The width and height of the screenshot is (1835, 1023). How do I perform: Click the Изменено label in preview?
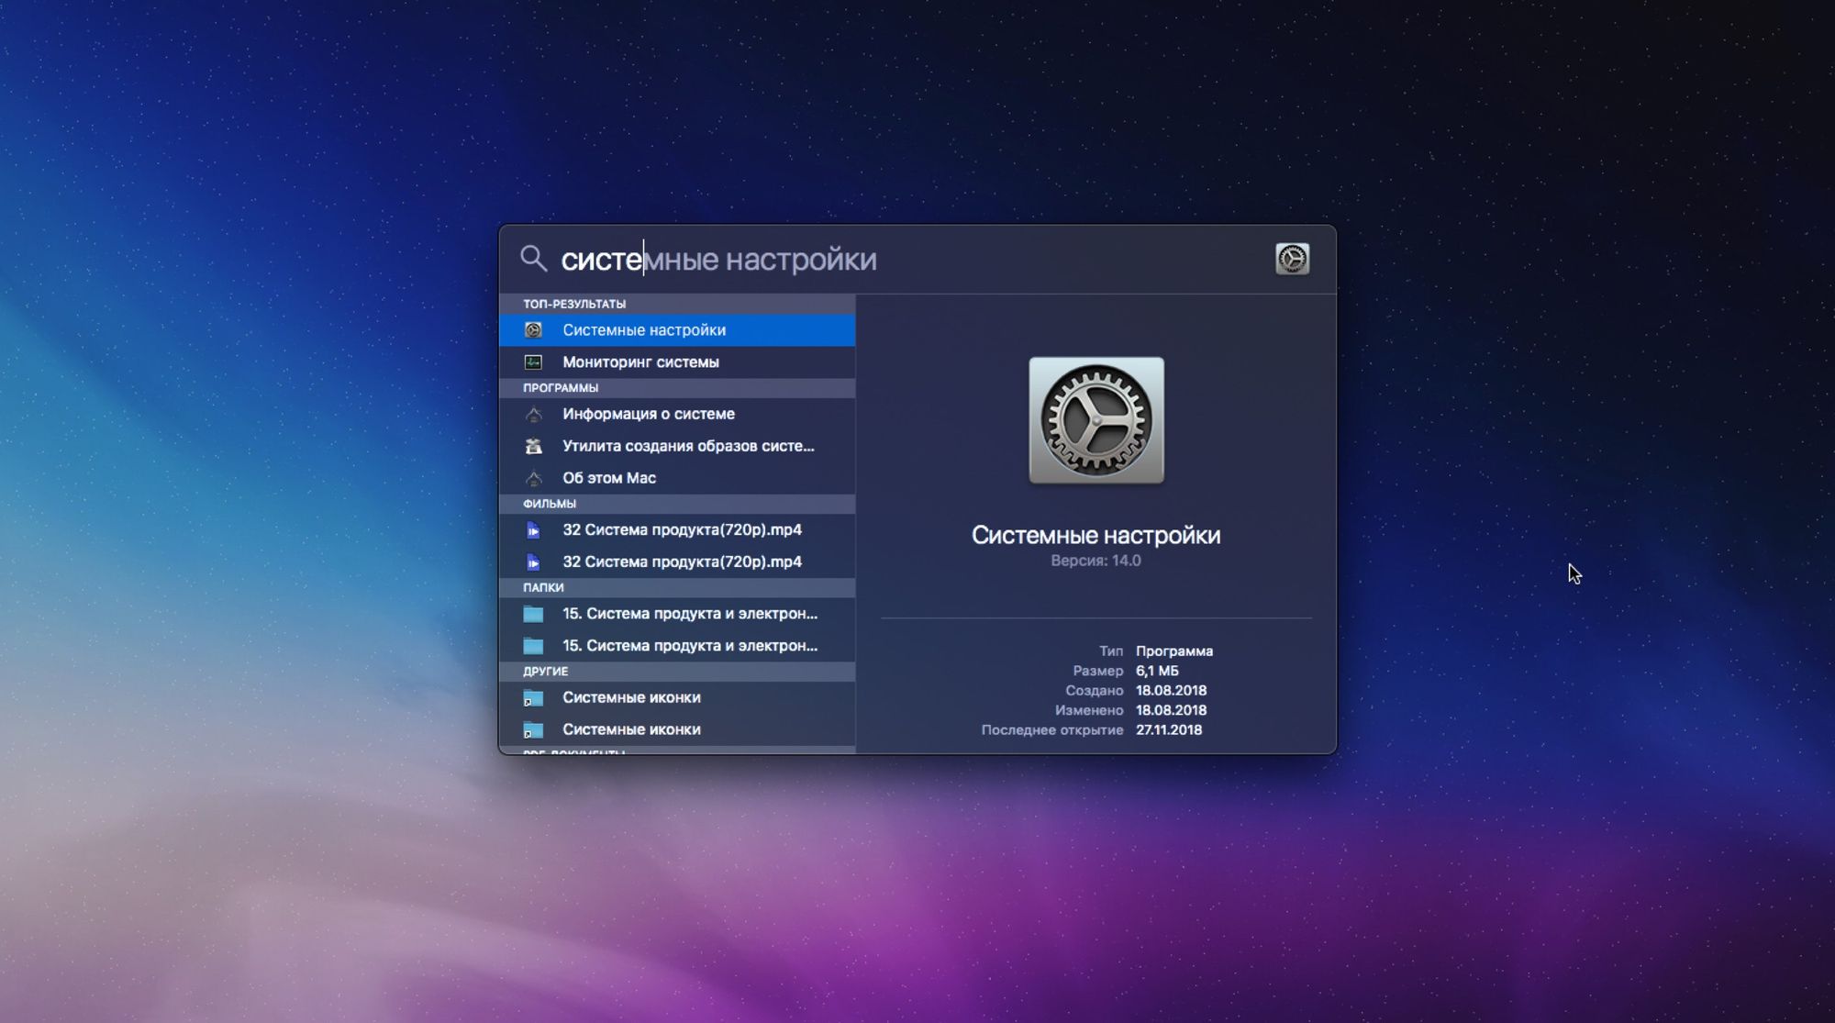tap(1089, 710)
